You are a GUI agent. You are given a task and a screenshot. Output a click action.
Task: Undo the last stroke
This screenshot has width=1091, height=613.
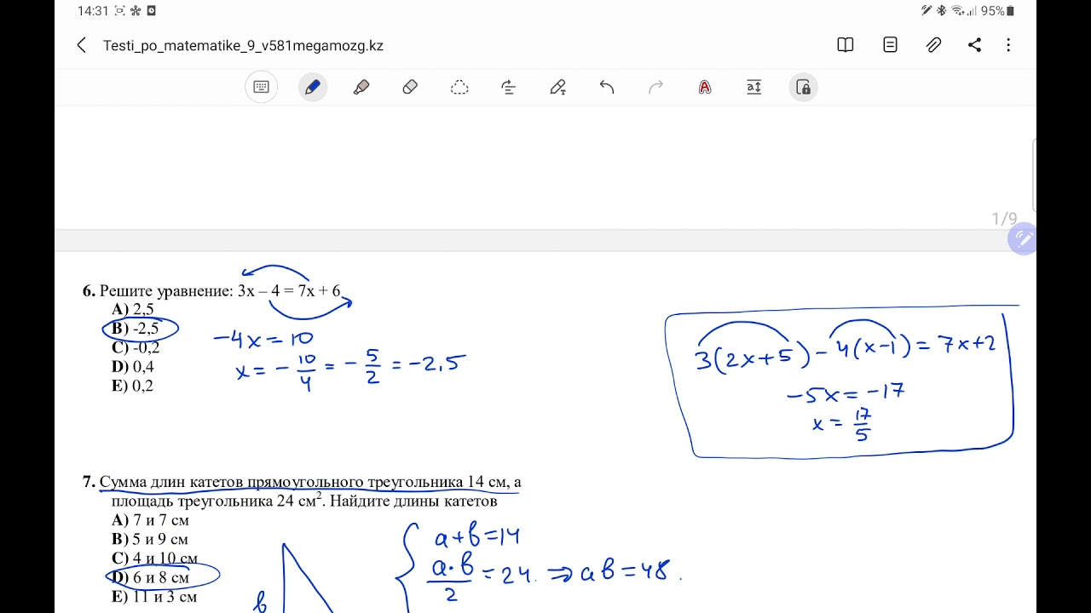607,87
